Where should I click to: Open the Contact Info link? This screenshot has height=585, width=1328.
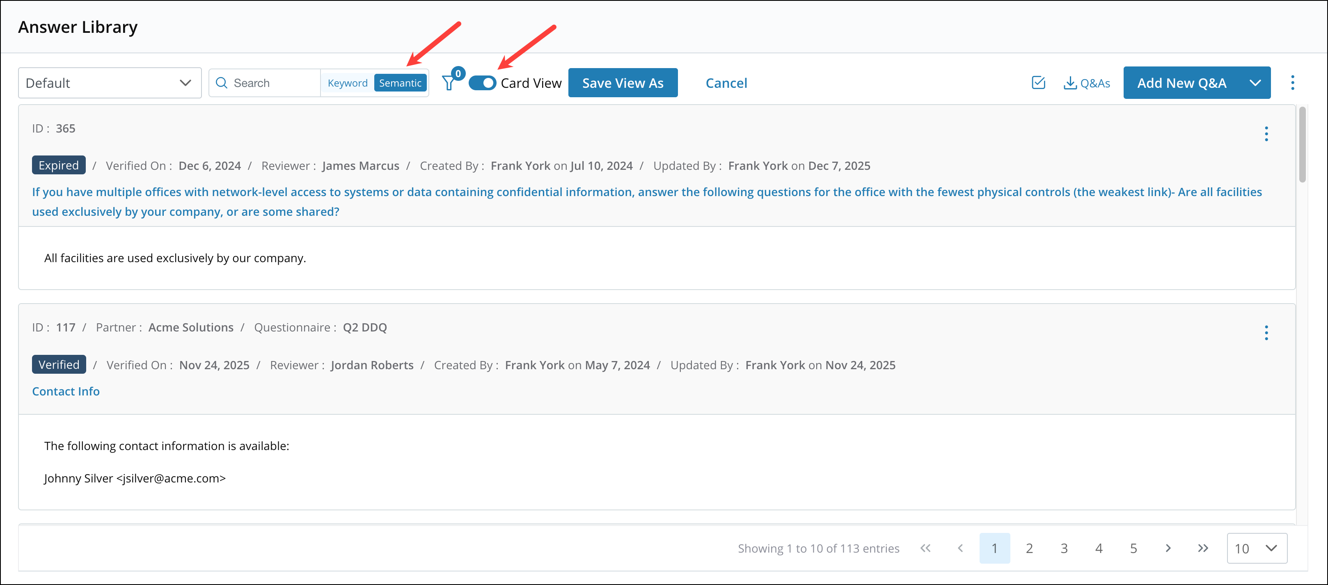pos(66,391)
